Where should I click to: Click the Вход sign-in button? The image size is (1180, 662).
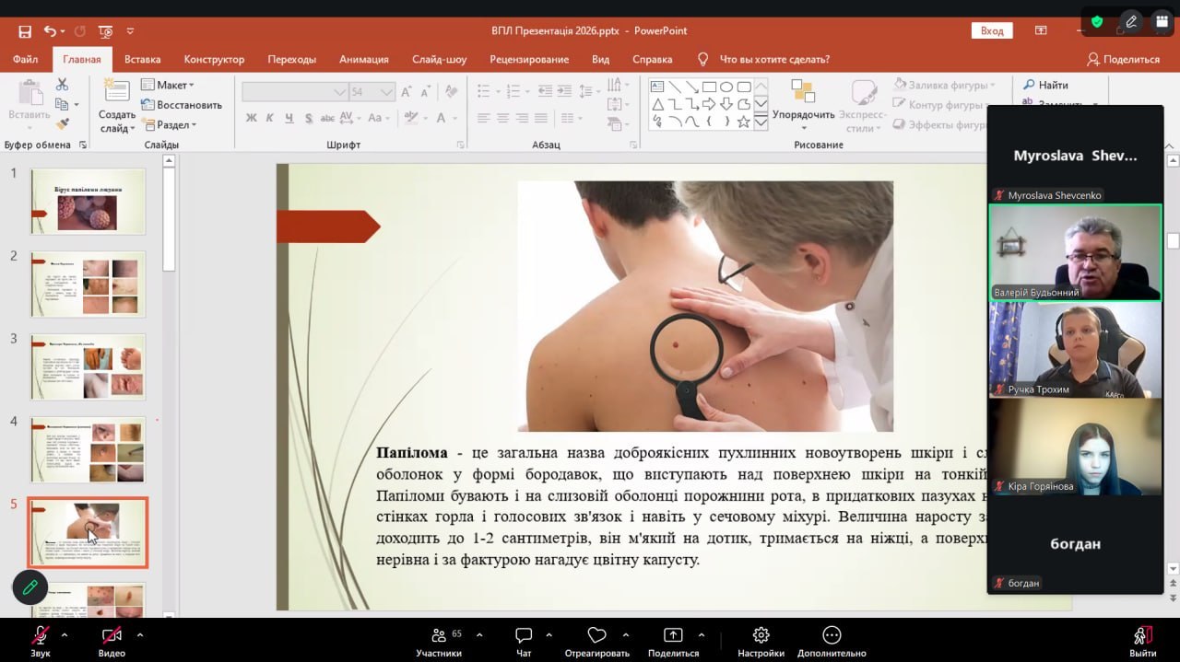tap(992, 30)
